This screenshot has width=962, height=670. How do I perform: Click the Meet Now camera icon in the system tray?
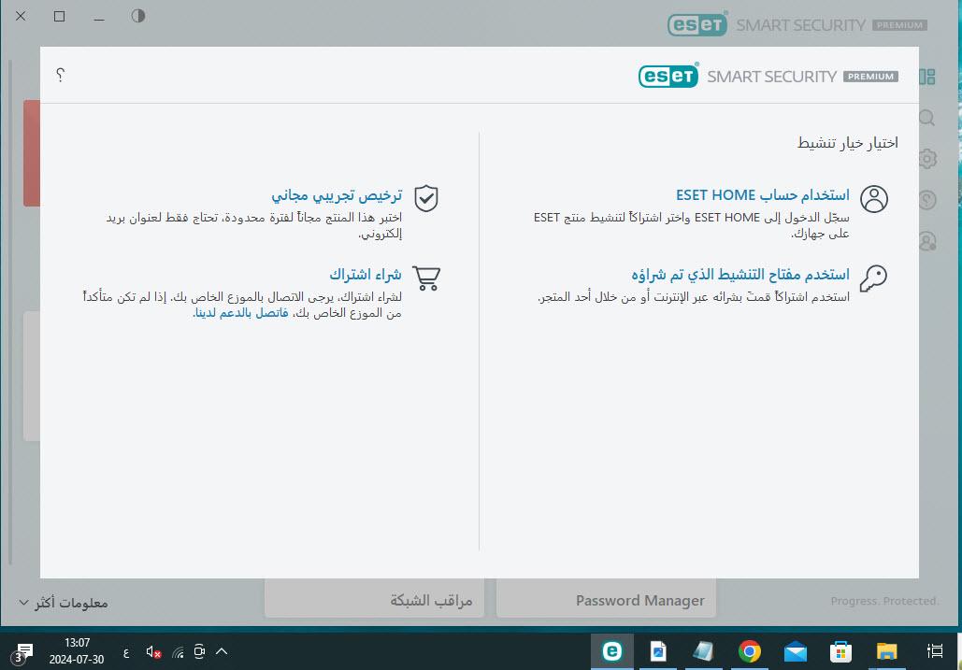[199, 651]
